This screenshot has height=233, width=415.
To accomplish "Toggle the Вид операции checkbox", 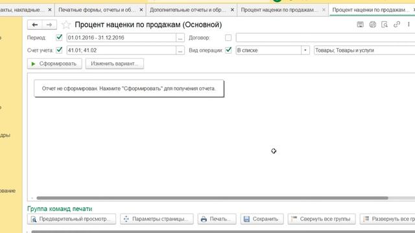I will pos(228,50).
